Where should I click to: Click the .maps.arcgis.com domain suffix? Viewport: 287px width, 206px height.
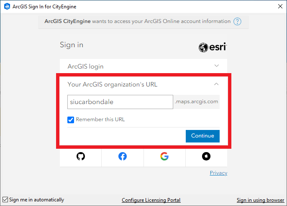tap(197, 102)
